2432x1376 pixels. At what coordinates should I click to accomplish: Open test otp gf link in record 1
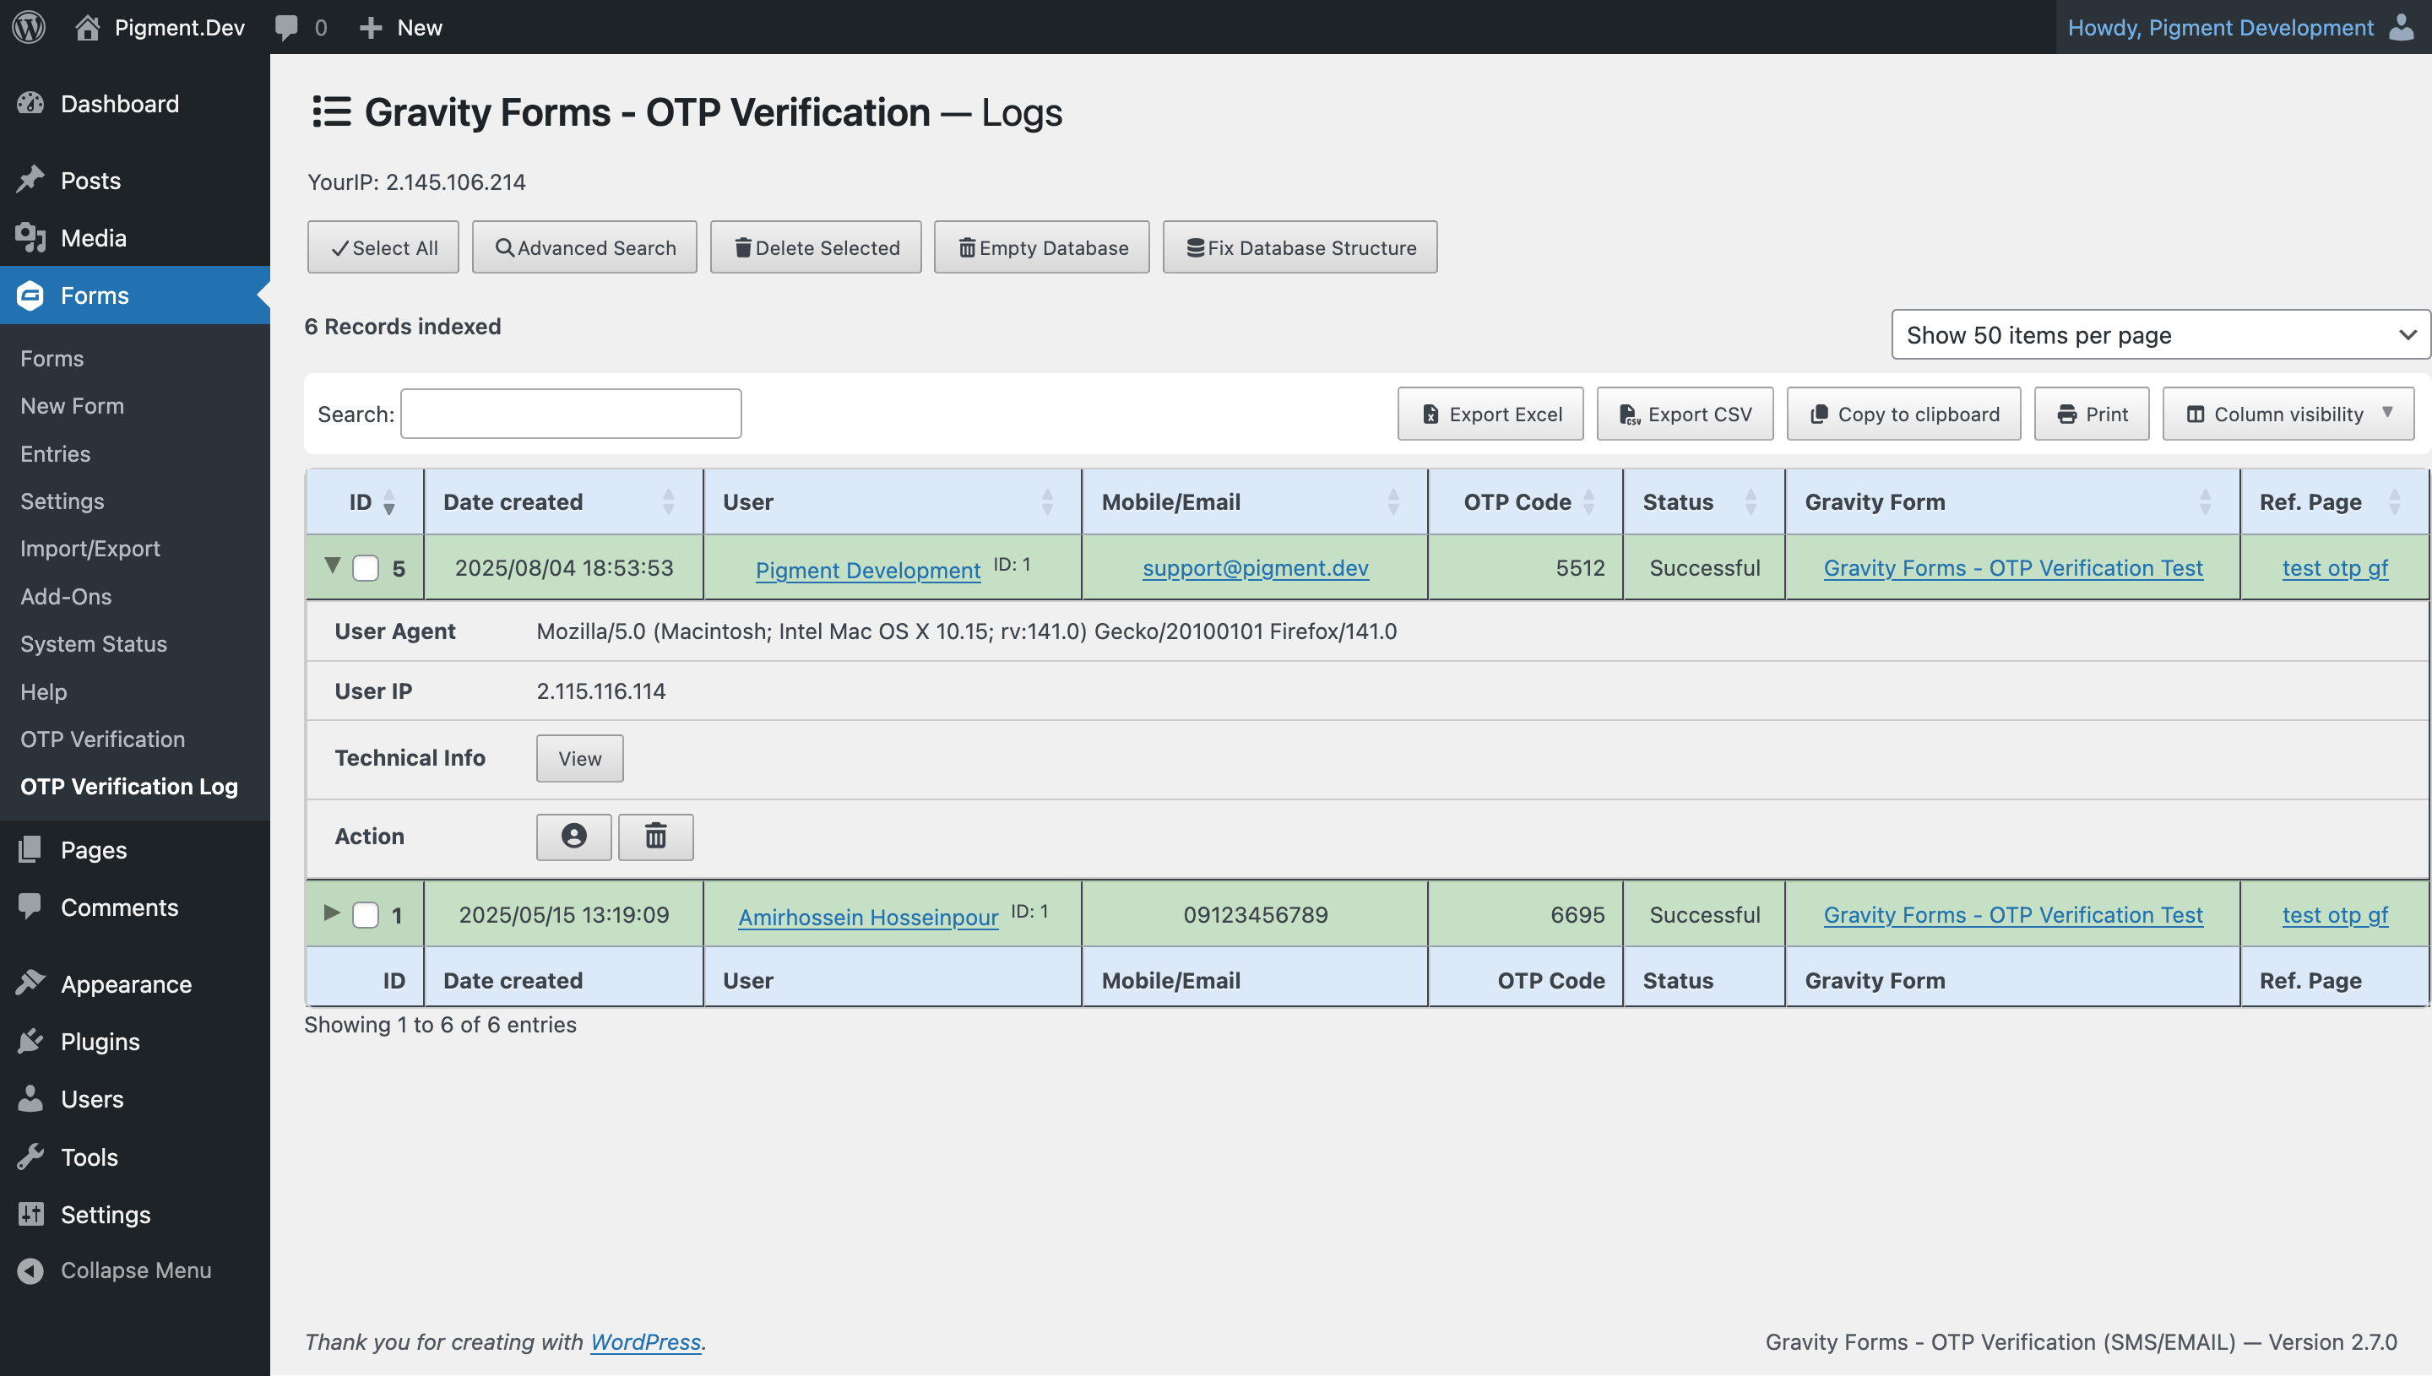tap(2335, 915)
